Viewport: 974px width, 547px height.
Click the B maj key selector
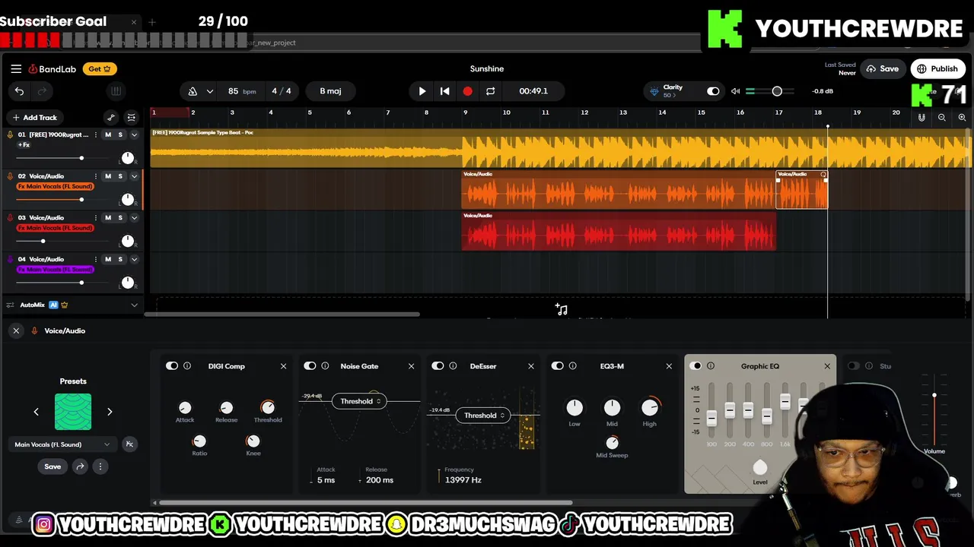(x=330, y=91)
